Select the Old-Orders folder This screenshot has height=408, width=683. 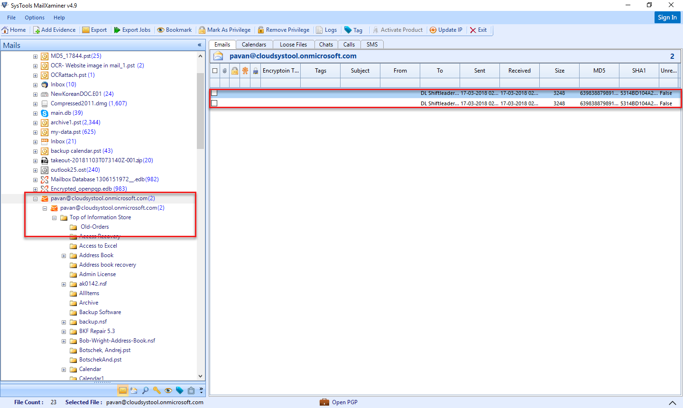tap(94, 227)
